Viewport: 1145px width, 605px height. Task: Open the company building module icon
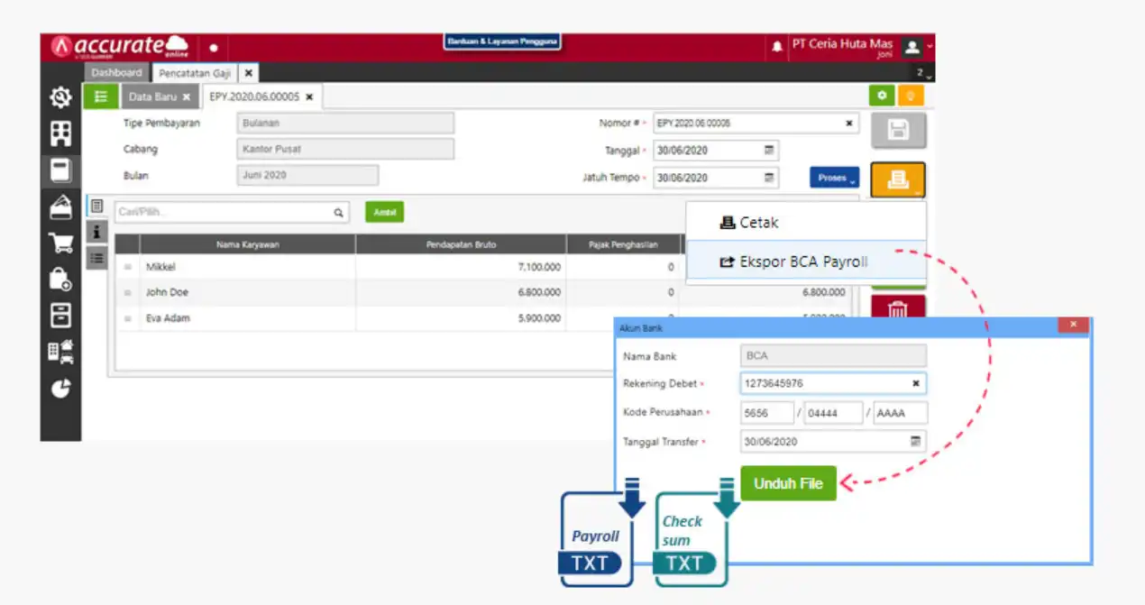coord(60,133)
